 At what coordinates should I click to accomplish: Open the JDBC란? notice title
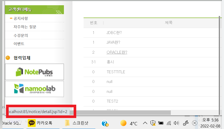114,33
